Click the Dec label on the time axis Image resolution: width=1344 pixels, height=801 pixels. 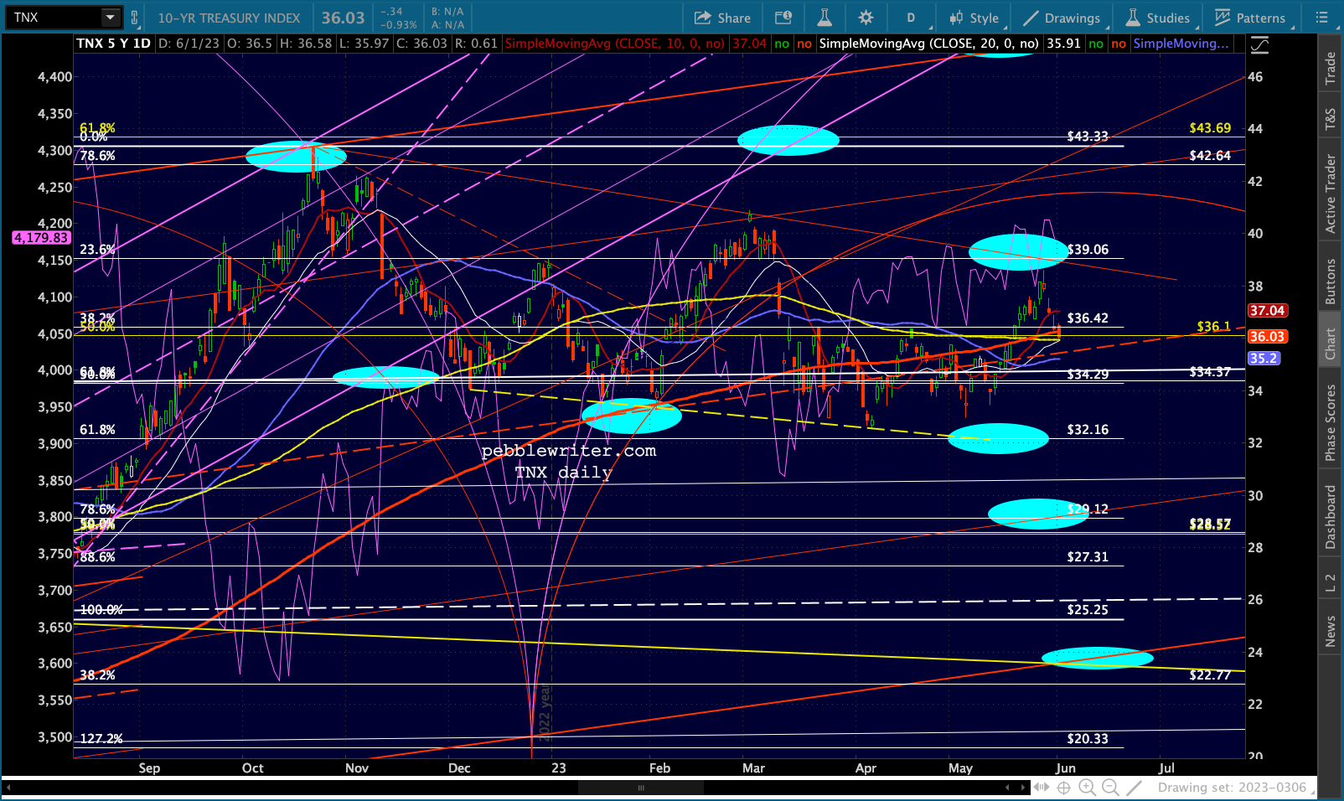(459, 768)
